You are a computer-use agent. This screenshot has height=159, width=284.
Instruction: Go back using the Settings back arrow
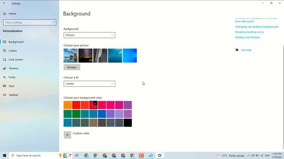pos(4,3)
